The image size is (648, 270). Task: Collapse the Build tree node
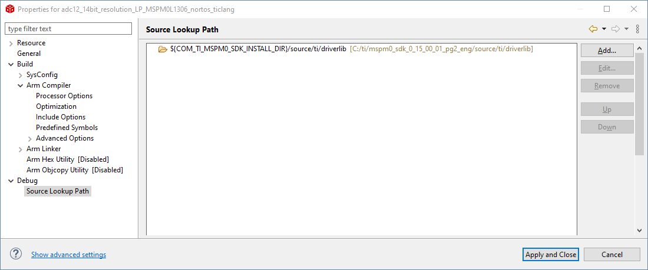click(x=11, y=64)
